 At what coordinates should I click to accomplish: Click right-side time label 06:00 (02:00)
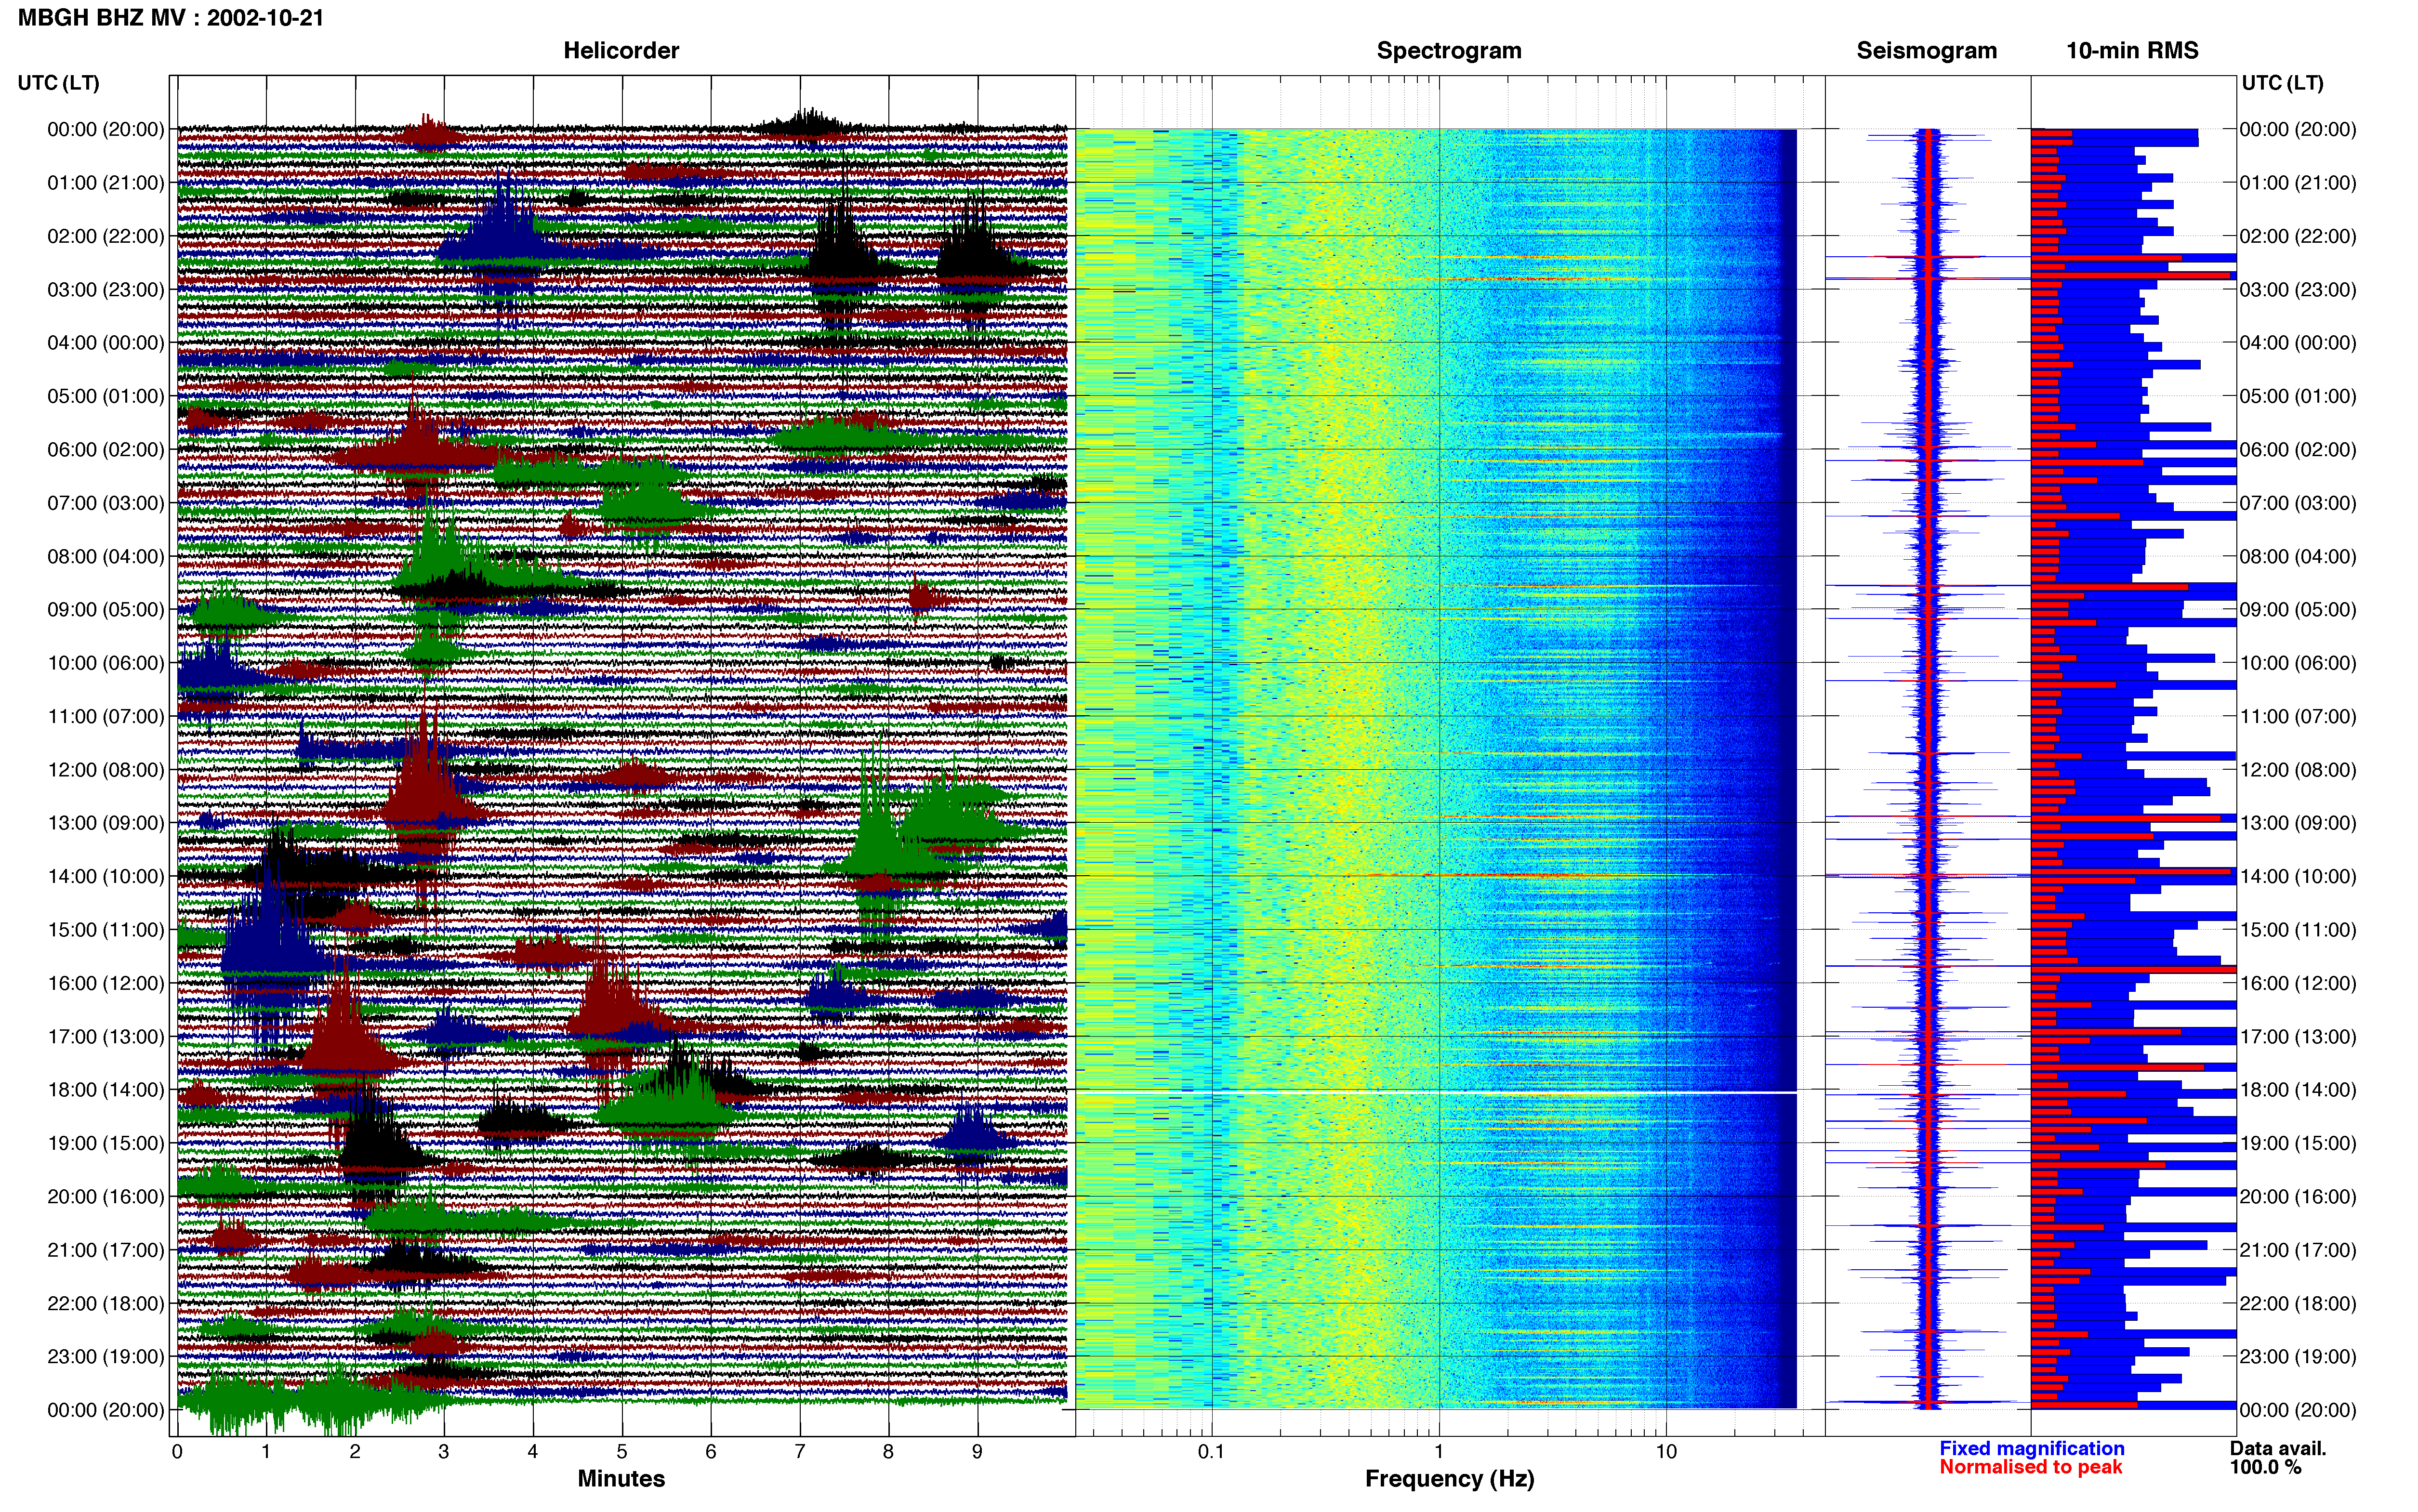pyautogui.click(x=2298, y=450)
